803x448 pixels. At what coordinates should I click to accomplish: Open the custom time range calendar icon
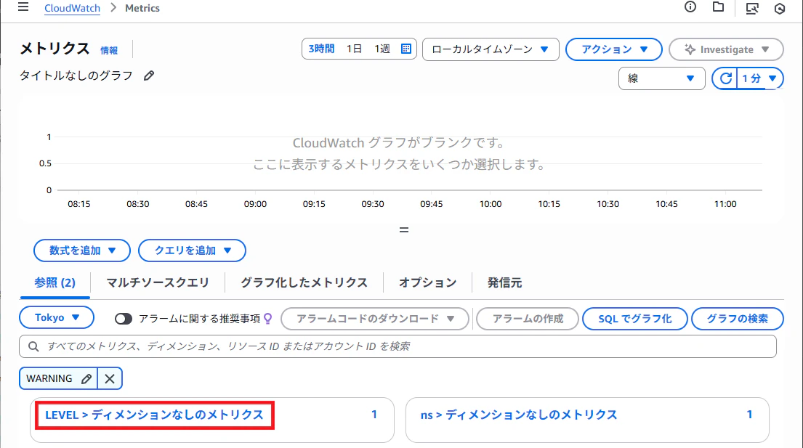pyautogui.click(x=406, y=49)
